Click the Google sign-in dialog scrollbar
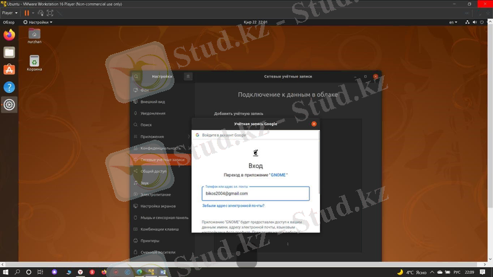 click(319, 163)
